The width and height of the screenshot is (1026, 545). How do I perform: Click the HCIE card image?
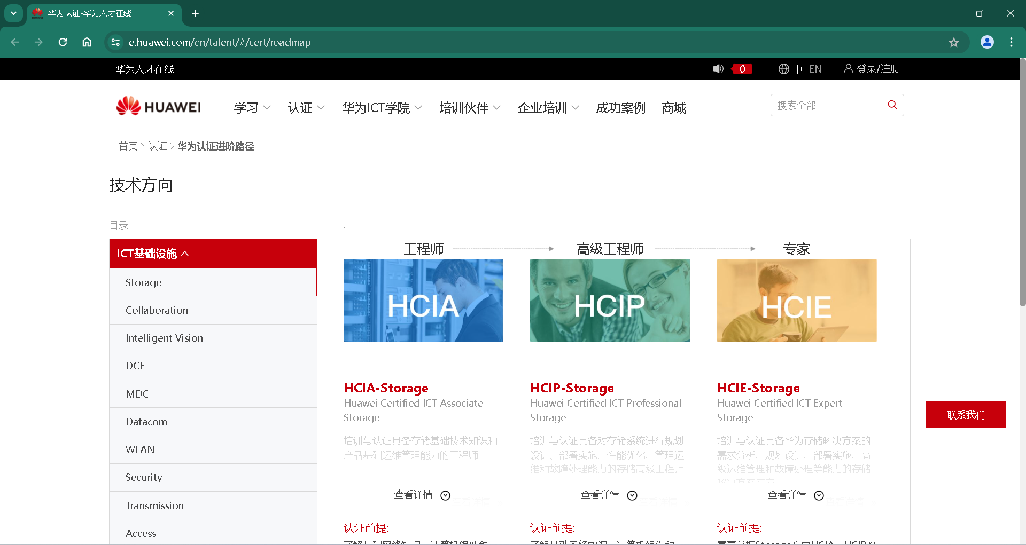click(x=797, y=301)
